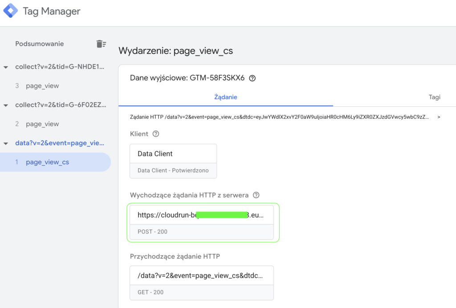Expand HTTP request details chevron arrow

439,117
